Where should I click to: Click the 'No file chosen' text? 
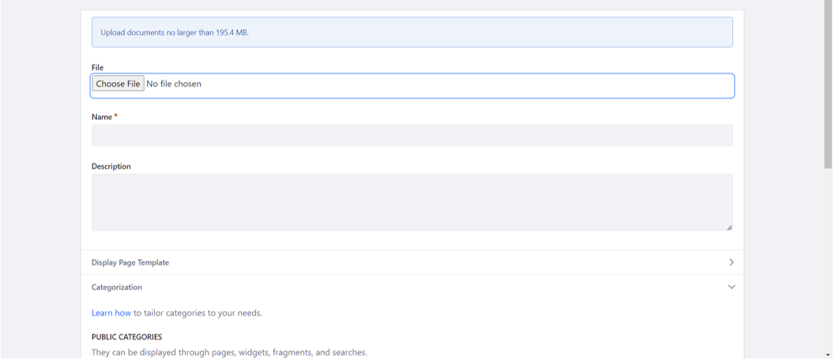click(174, 84)
